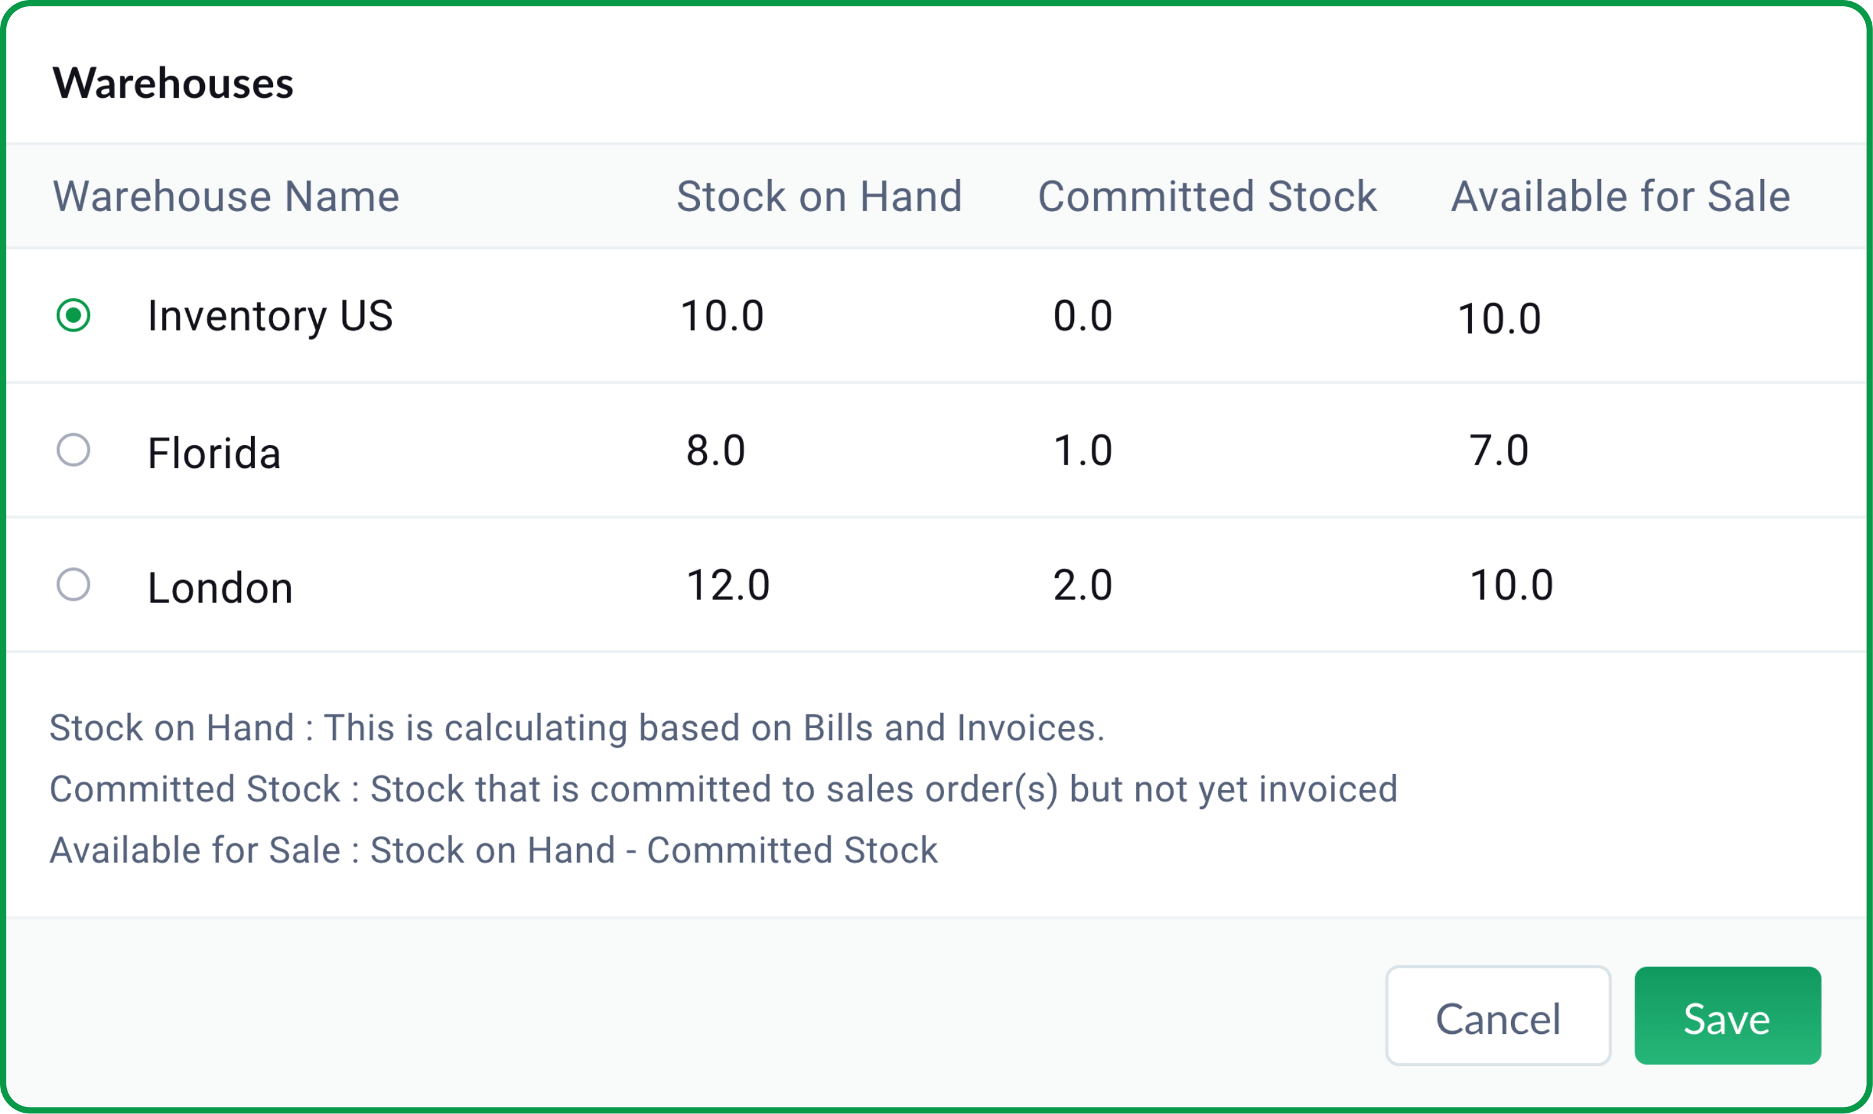Click Inventory US available for sale value 10.0

coord(1498,316)
